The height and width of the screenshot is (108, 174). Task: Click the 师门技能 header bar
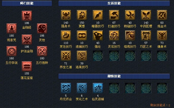(27, 3)
